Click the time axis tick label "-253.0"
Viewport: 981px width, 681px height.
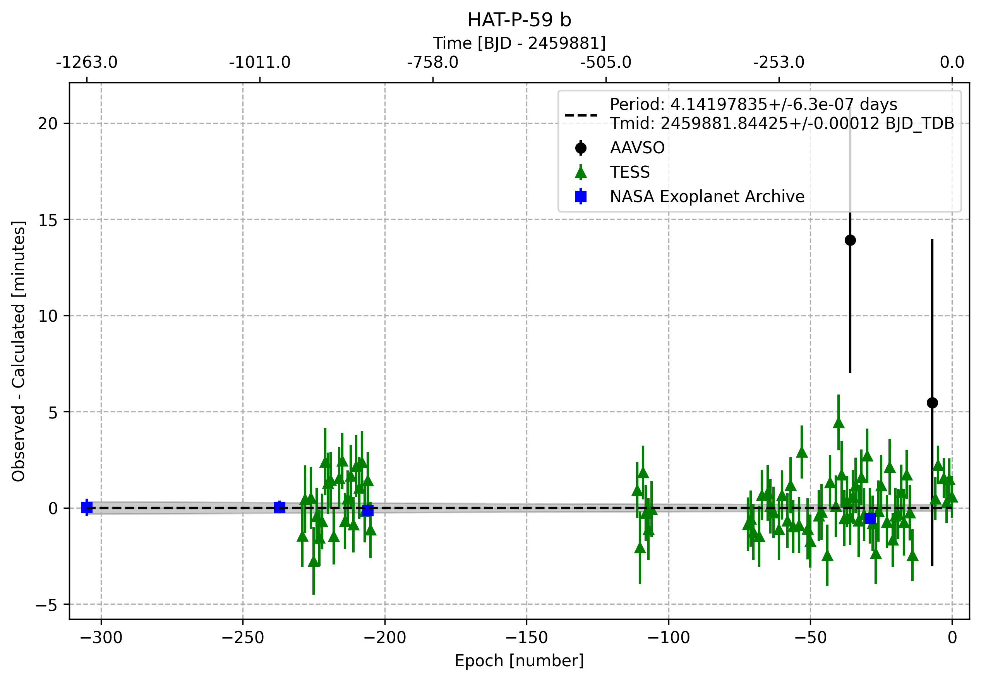coord(779,63)
